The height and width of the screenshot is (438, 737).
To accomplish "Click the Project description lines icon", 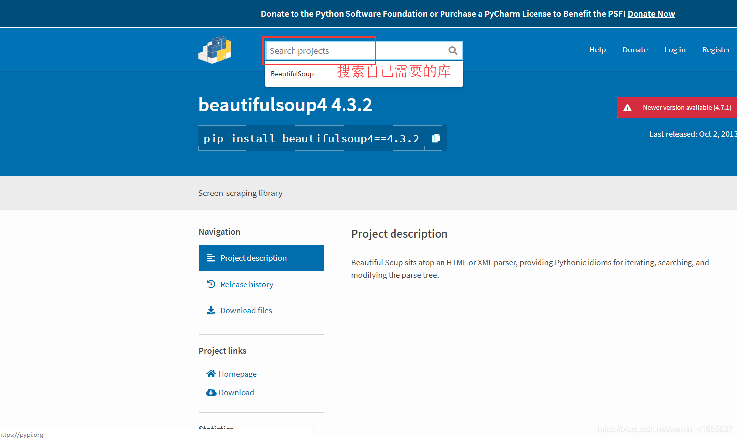I will pyautogui.click(x=211, y=258).
